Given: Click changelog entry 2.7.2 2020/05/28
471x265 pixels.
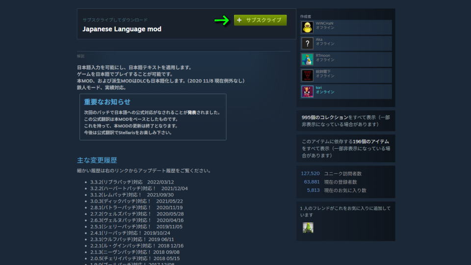Looking at the screenshot, I should click(137, 214).
